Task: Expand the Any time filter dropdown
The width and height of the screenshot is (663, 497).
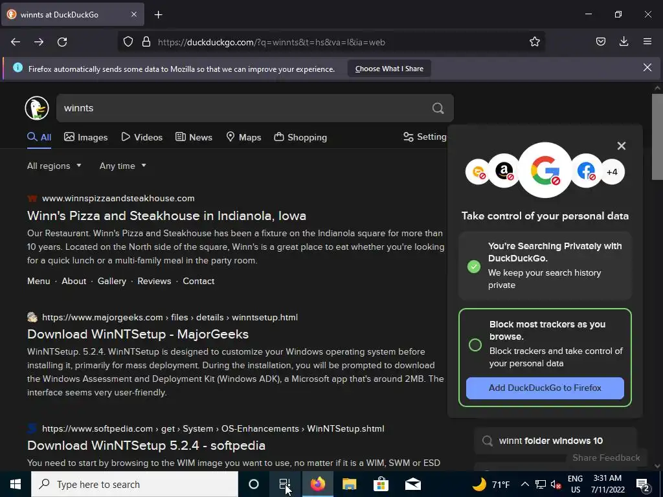Action: (x=122, y=166)
